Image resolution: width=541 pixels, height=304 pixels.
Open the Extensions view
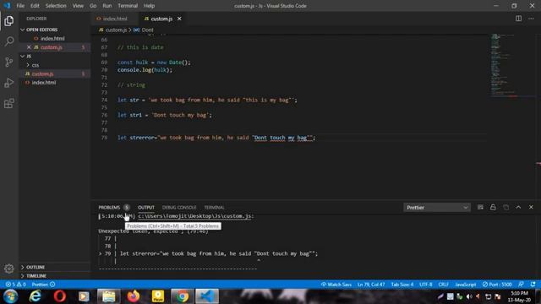[x=9, y=103]
